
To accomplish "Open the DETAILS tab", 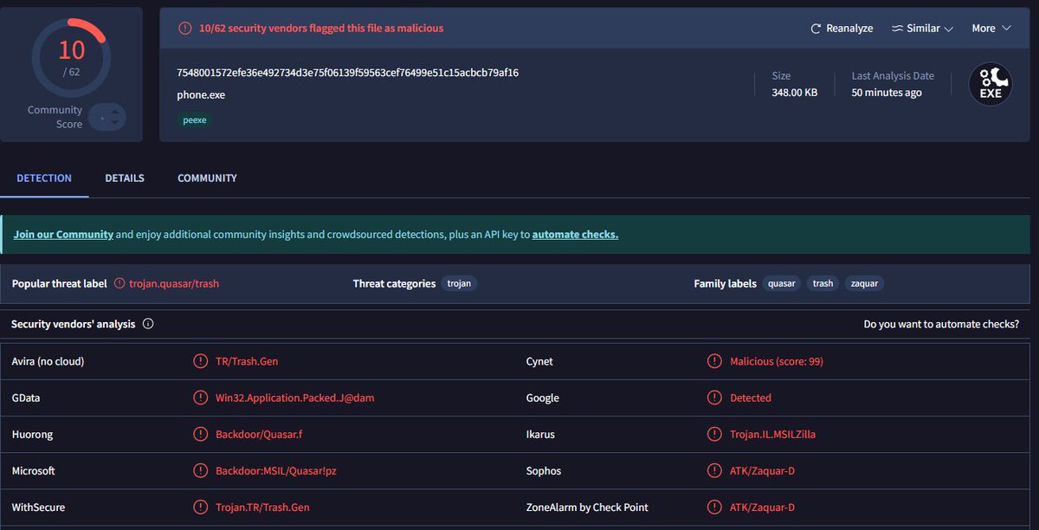I will point(125,178).
